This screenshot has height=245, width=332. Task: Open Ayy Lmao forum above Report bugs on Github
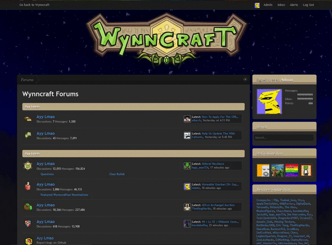45,238
